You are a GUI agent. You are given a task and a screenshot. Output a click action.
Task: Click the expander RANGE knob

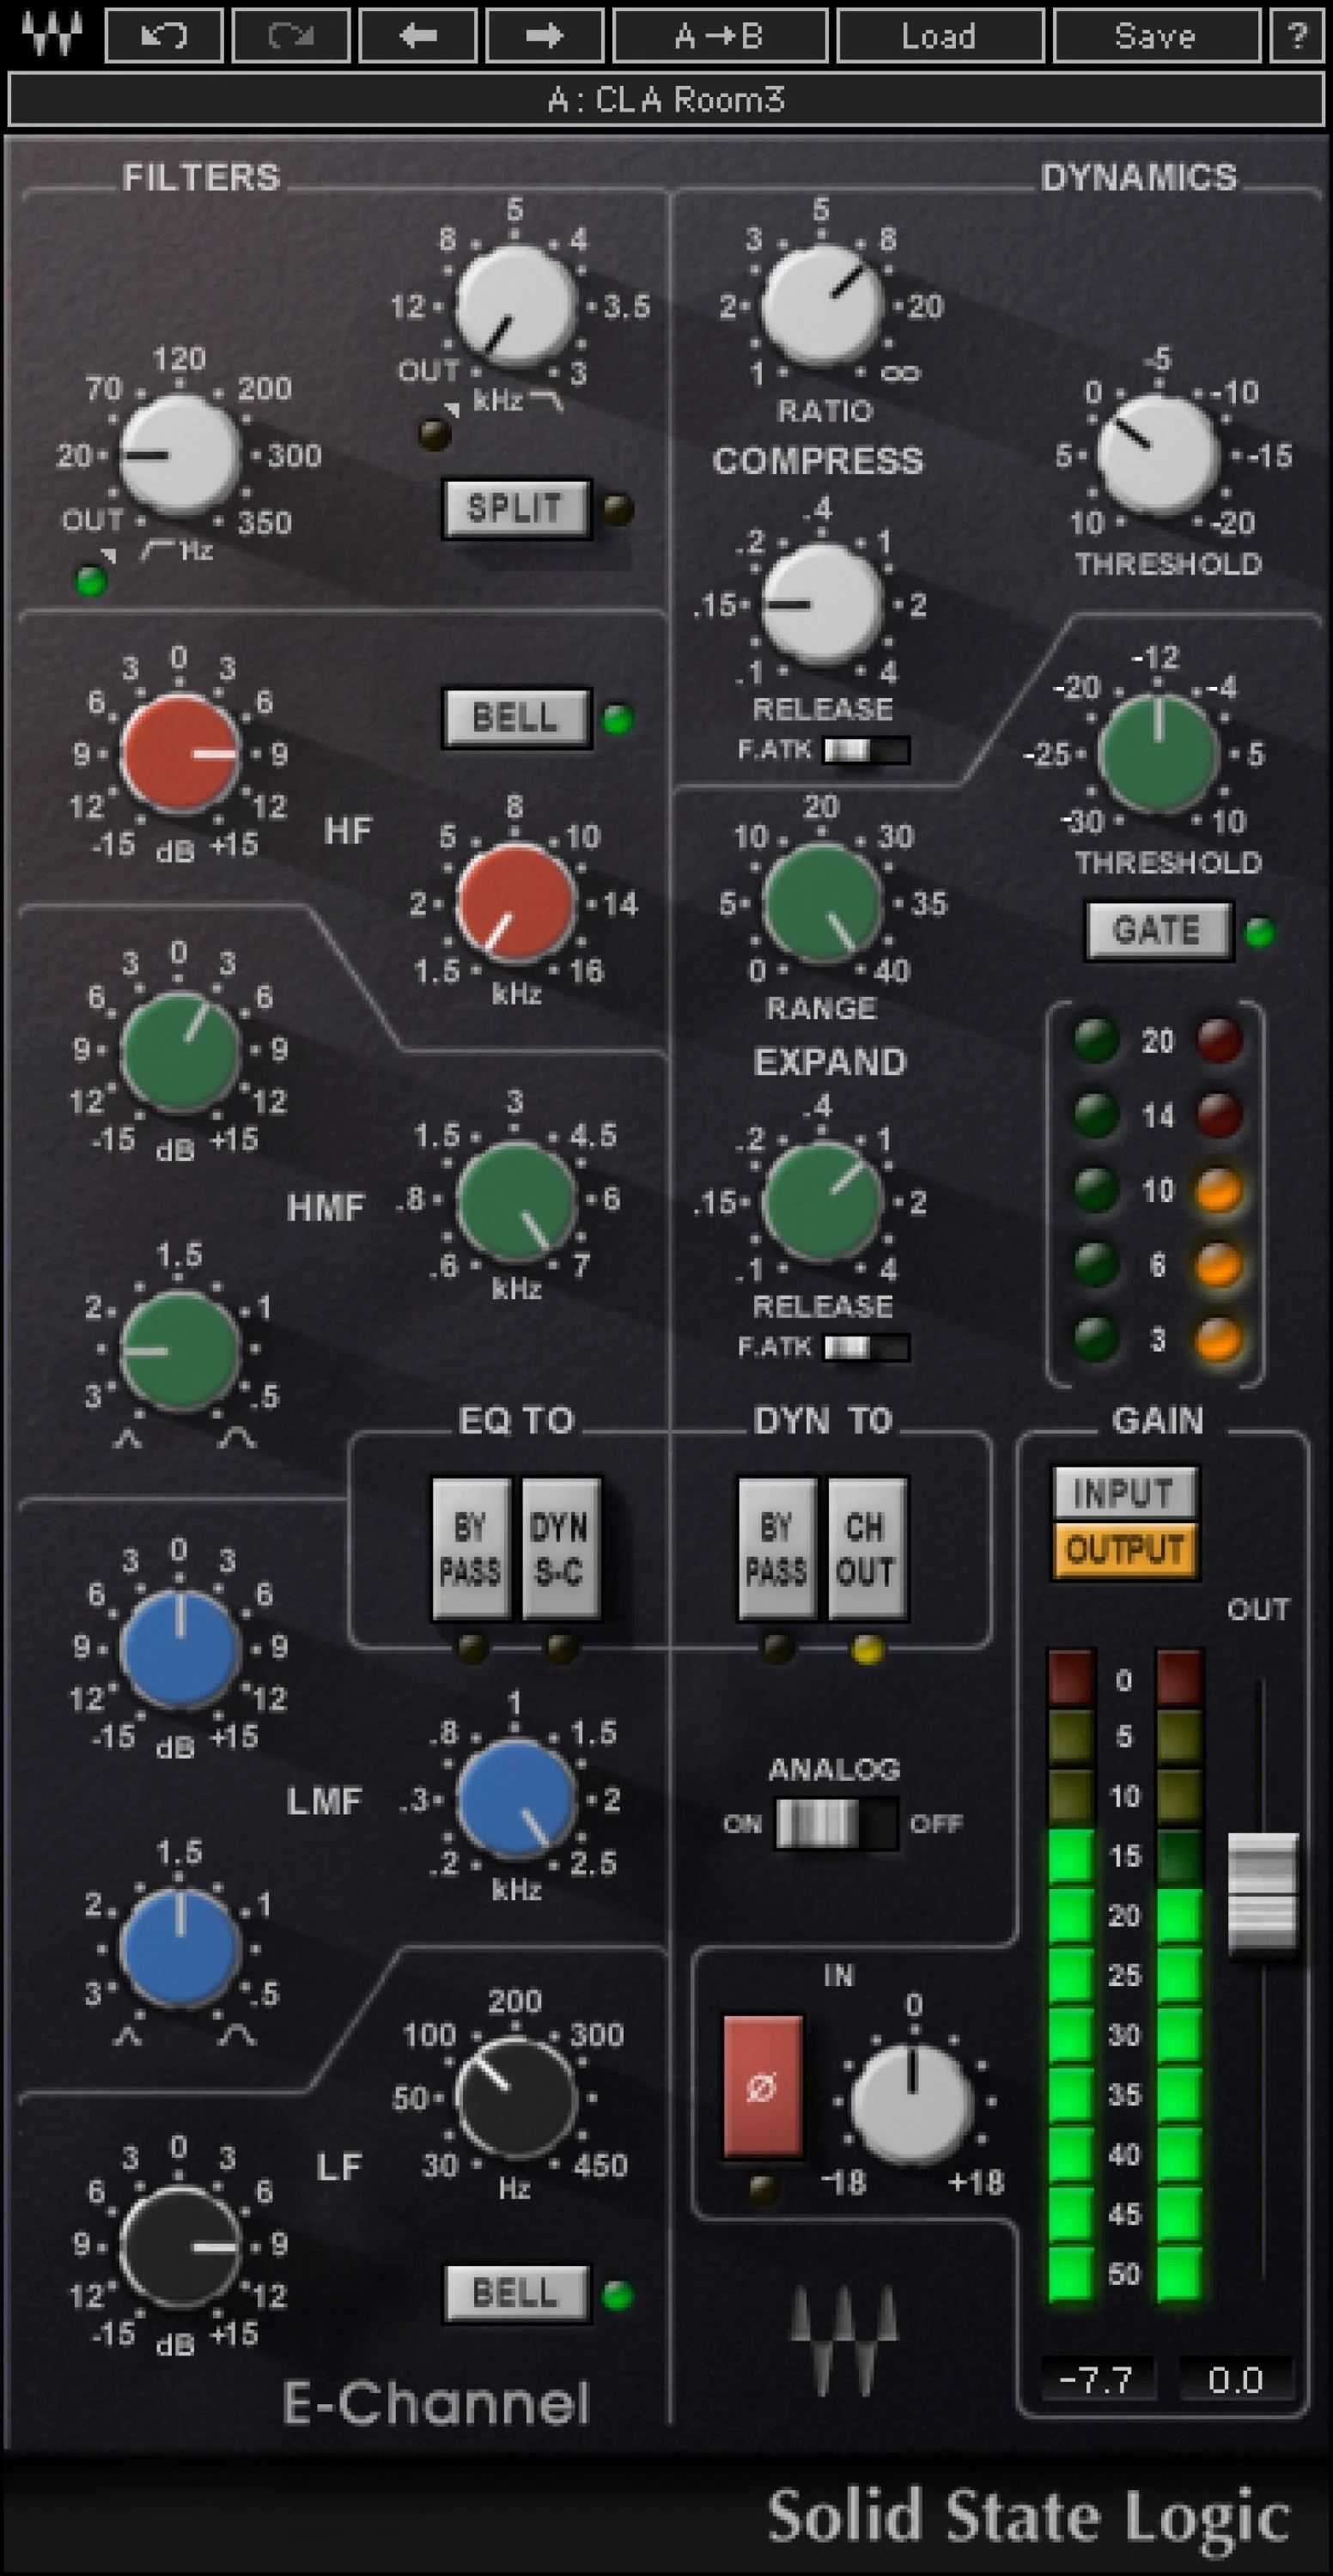822,902
